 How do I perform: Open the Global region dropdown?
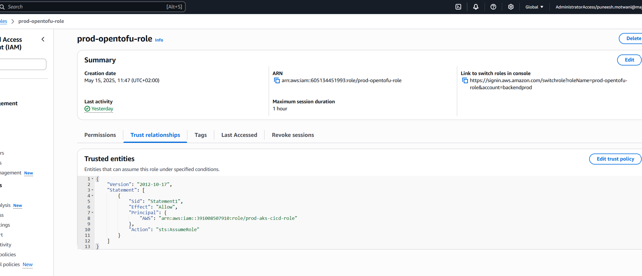click(x=534, y=7)
